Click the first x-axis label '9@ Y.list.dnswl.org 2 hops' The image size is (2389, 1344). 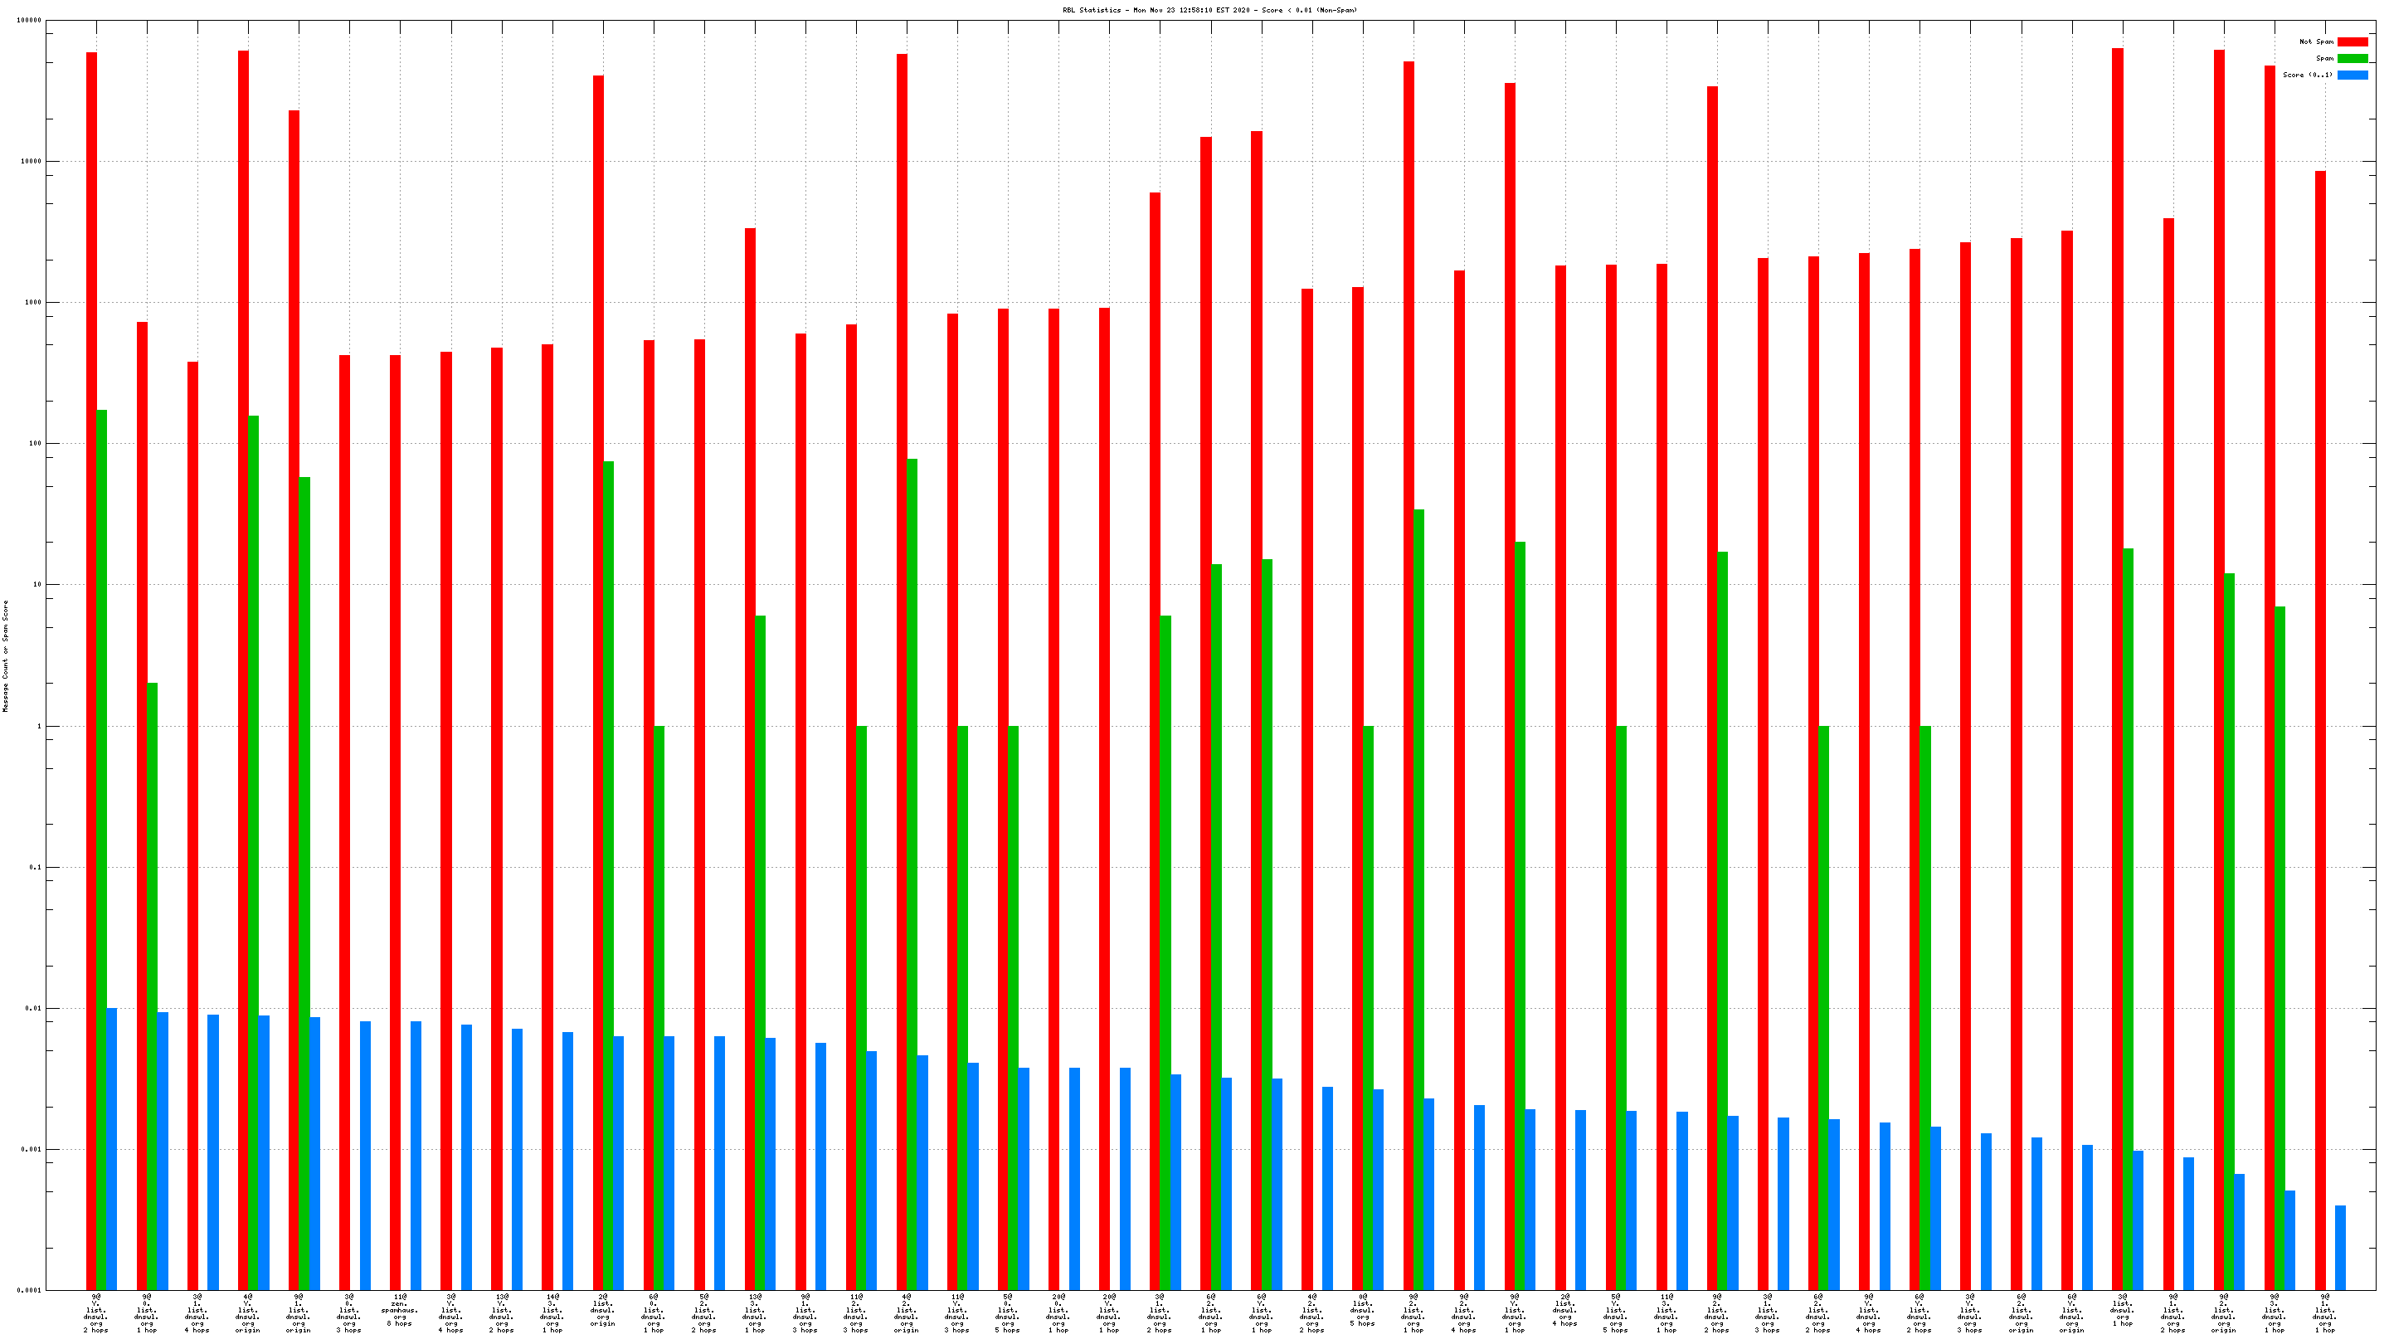pos(95,1313)
